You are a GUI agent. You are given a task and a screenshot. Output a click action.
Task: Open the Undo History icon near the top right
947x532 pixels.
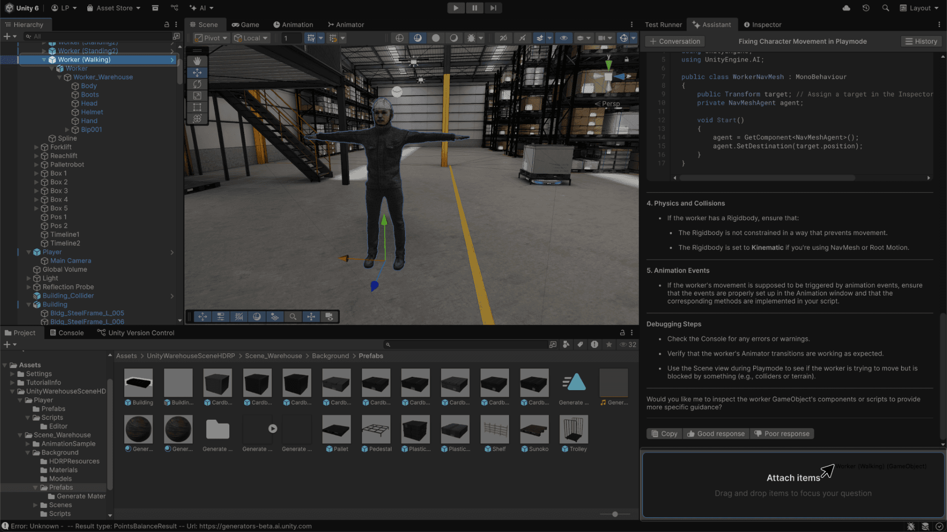click(x=866, y=8)
